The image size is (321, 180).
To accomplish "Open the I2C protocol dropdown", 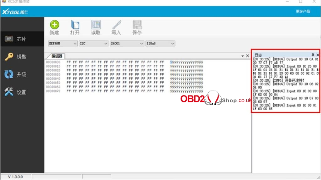I will tap(105, 44).
